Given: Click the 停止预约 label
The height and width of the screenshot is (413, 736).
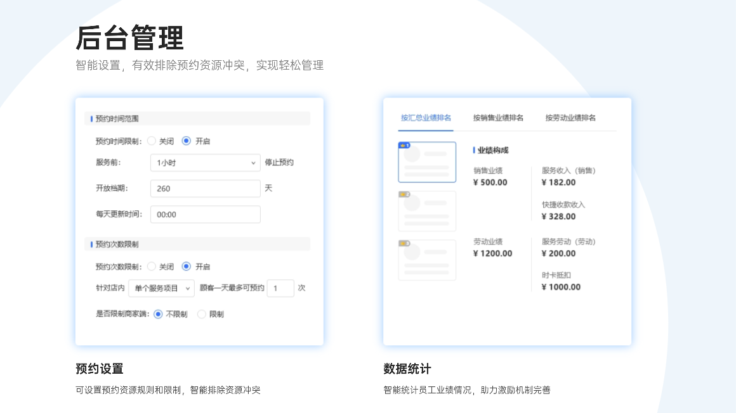Looking at the screenshot, I should pos(279,162).
